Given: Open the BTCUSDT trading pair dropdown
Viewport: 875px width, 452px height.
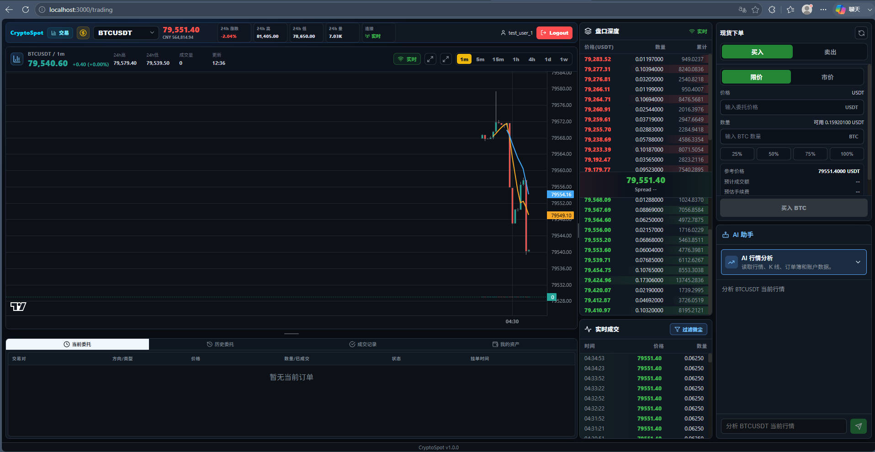Looking at the screenshot, I should coord(126,33).
